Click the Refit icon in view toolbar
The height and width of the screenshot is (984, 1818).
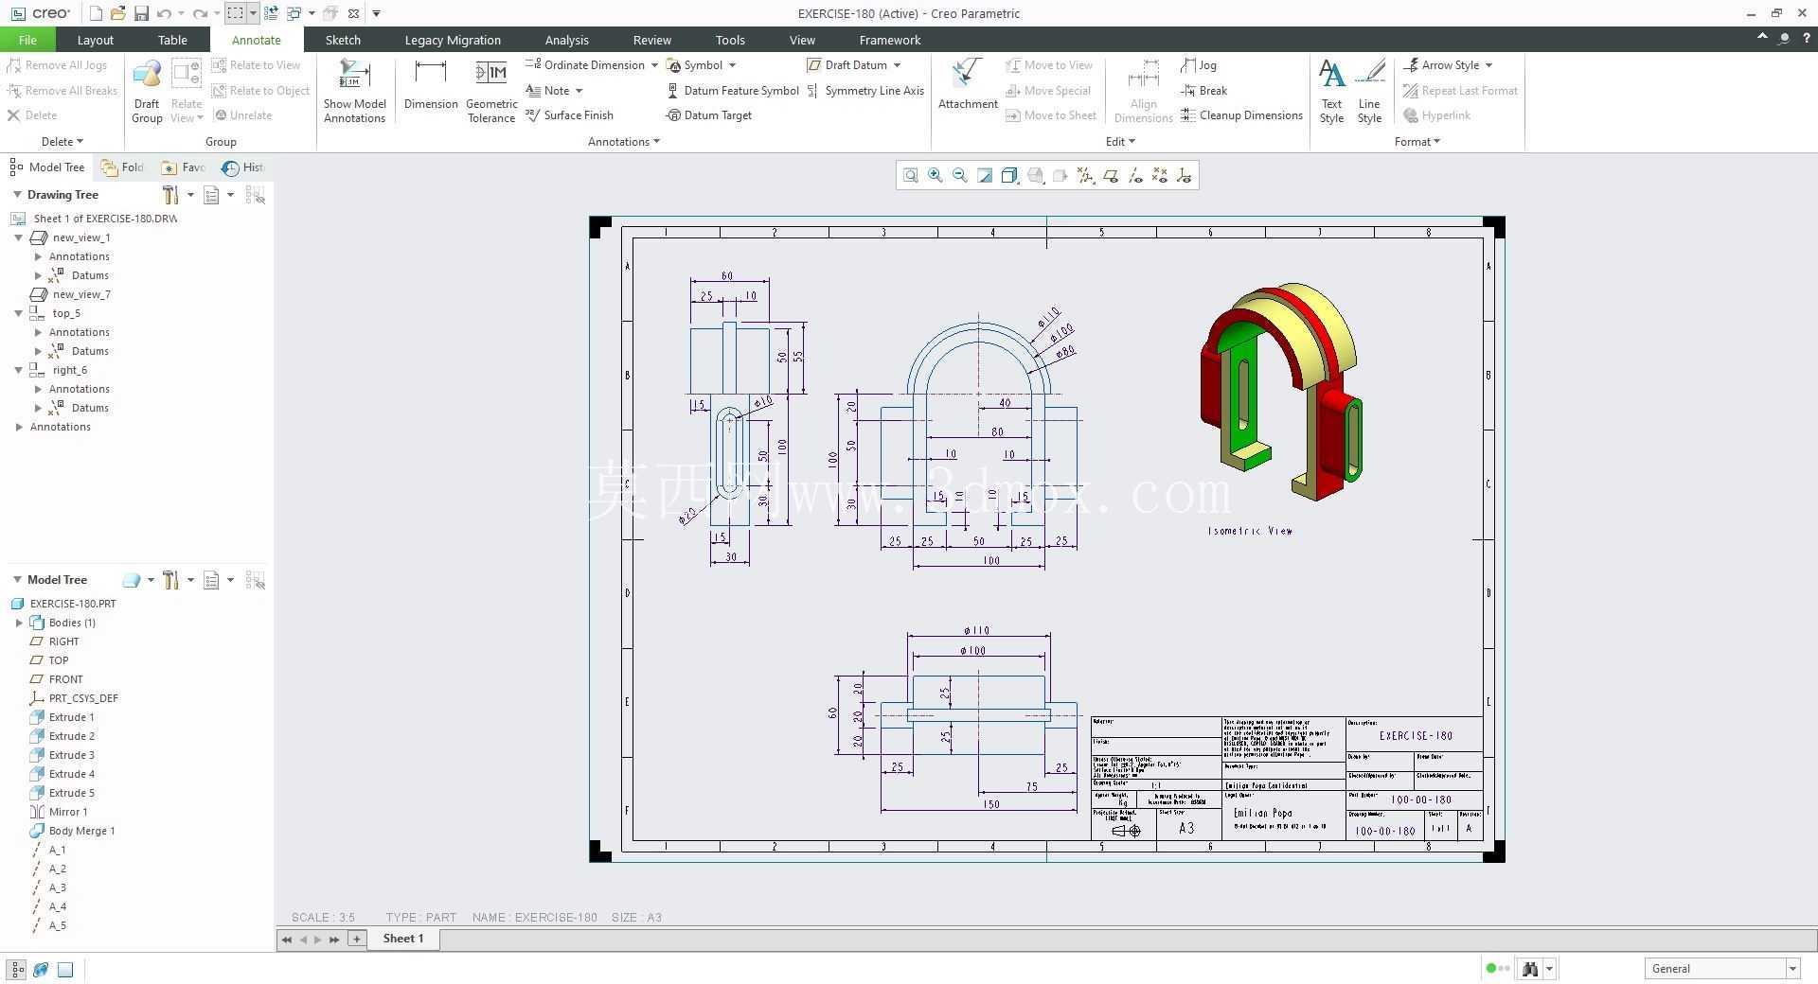(x=910, y=175)
